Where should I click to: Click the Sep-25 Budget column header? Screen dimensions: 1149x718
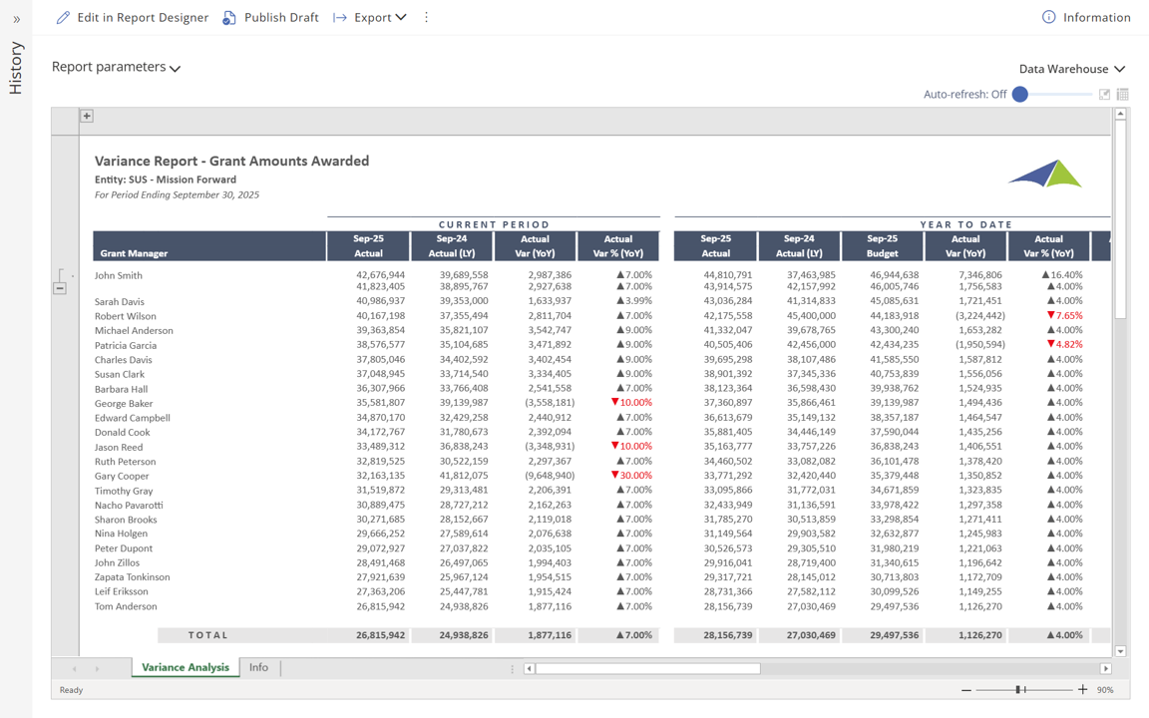point(883,246)
